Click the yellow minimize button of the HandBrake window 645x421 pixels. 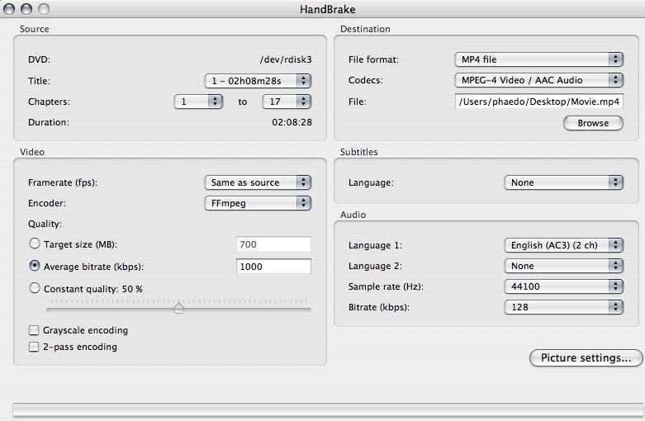[x=26, y=9]
